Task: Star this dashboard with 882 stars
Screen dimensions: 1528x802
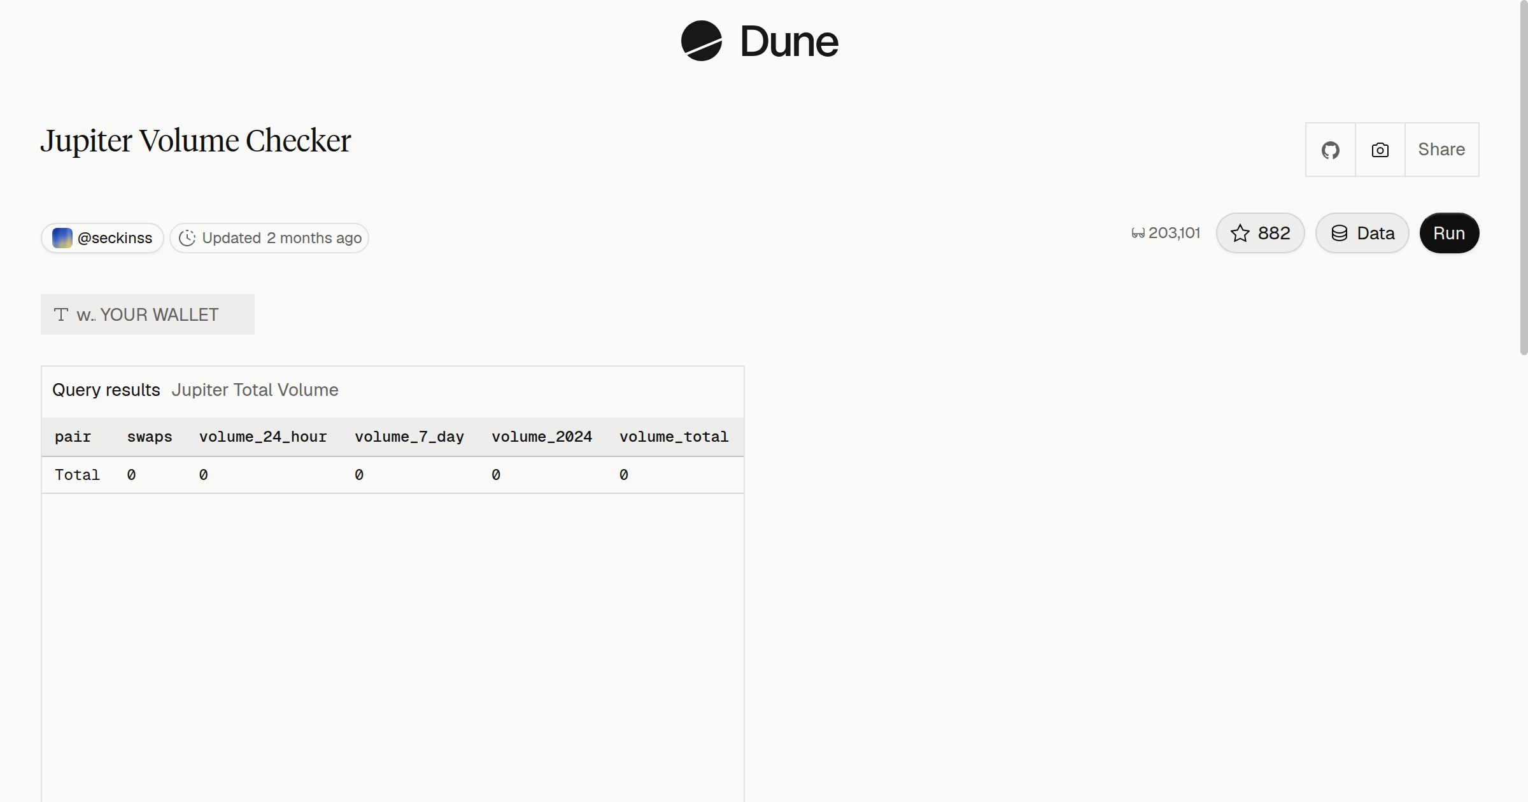Action: [1260, 233]
